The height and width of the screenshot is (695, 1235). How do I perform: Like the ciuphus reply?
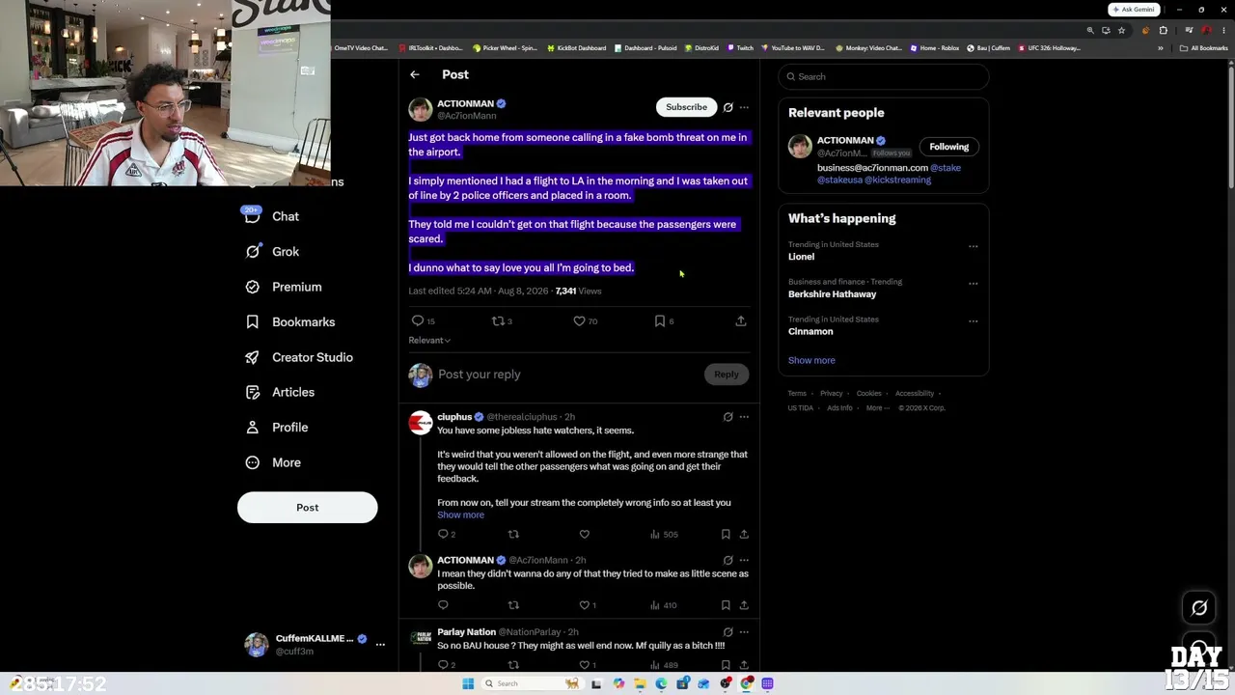tap(585, 534)
